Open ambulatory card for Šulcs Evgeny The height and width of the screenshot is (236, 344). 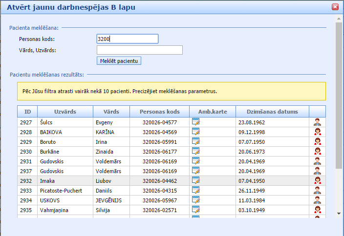tap(195, 122)
